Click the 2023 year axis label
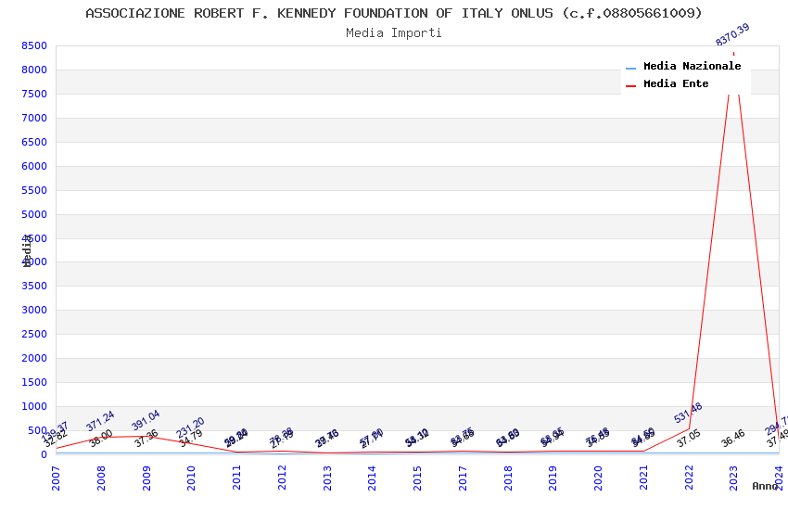Viewport: 788px width, 510px height. tap(733, 478)
